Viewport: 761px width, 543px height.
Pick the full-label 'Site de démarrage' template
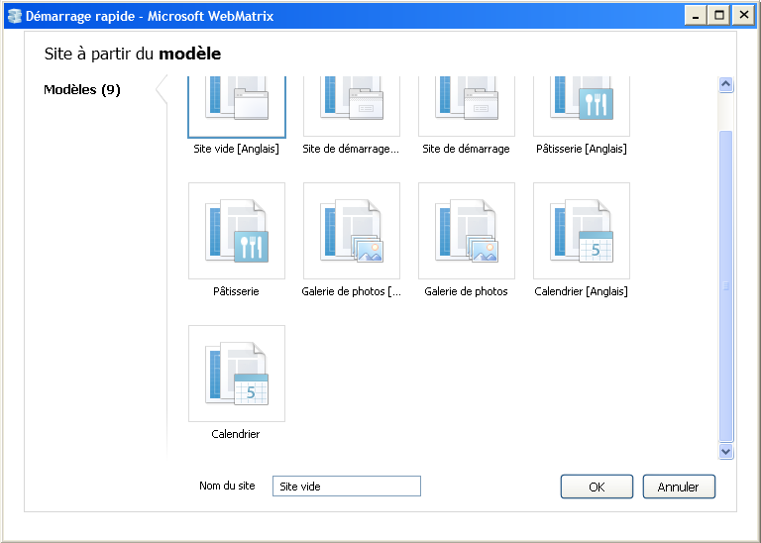[x=467, y=107]
